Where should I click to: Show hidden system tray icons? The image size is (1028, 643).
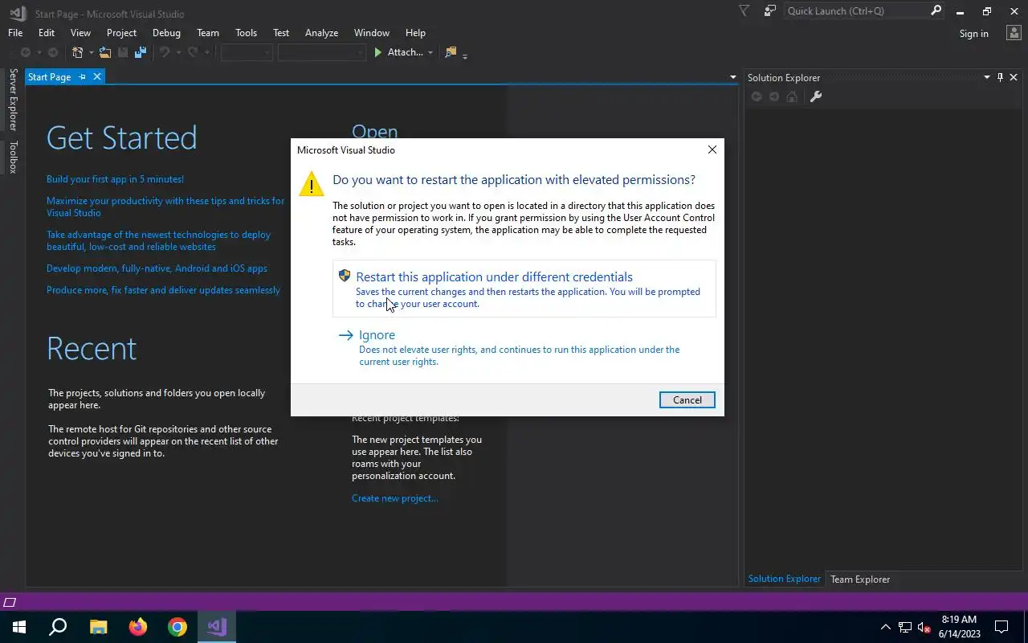coord(886,627)
